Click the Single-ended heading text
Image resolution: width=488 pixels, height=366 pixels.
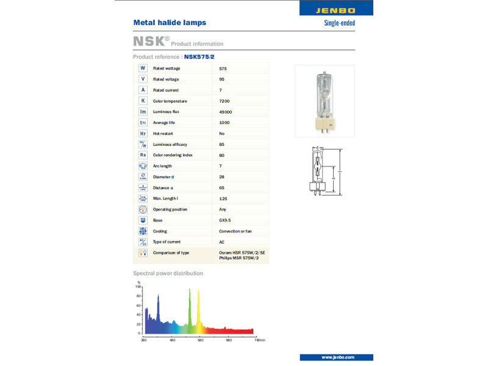click(340, 23)
